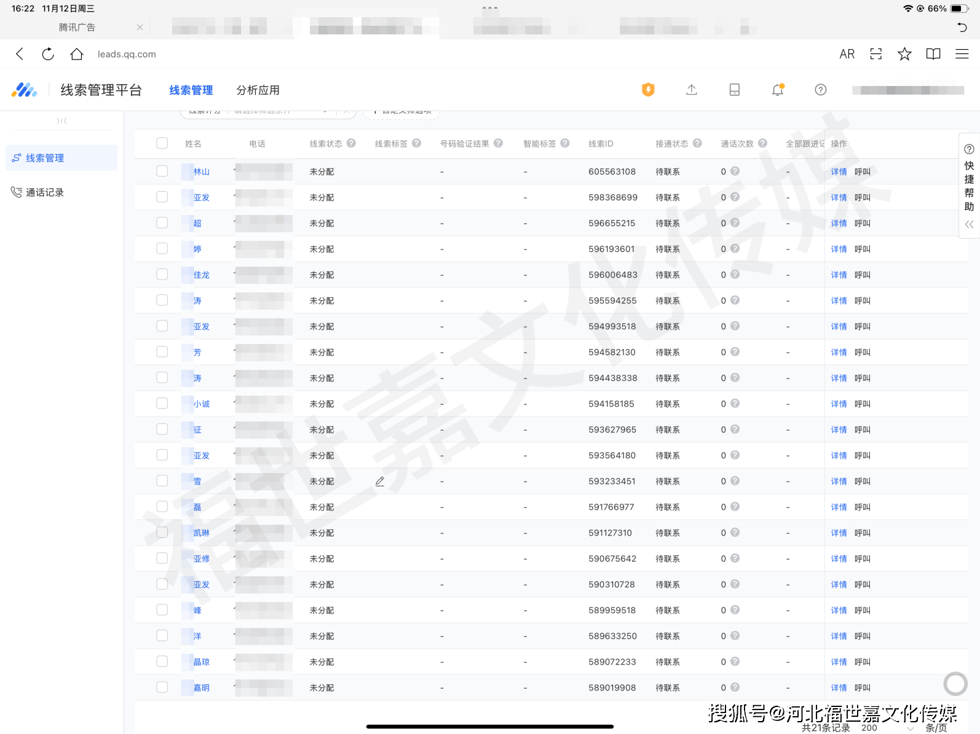
Task: Open 通话记录 in the sidebar
Action: coord(45,192)
